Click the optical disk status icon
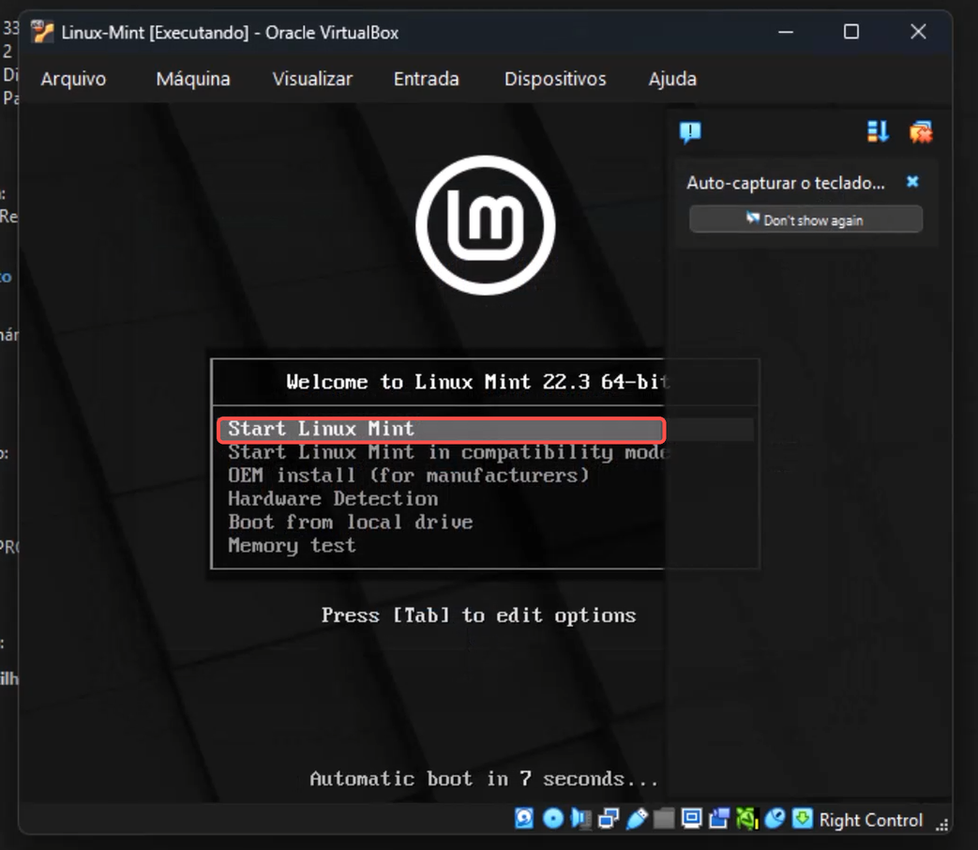 (552, 818)
